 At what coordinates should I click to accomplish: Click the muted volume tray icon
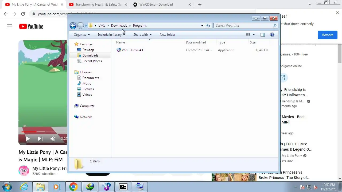point(315,187)
